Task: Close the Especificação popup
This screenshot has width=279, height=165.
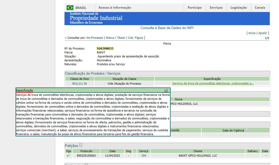Action: point(166,90)
